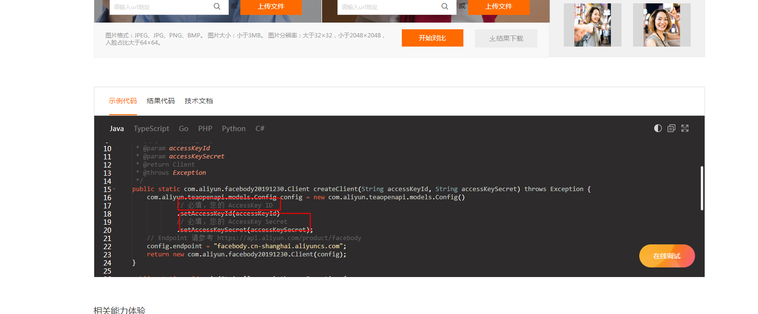Image resolution: width=758 pixels, height=314 pixels.
Task: Expand the code editor to fullscreen
Action: click(x=685, y=128)
